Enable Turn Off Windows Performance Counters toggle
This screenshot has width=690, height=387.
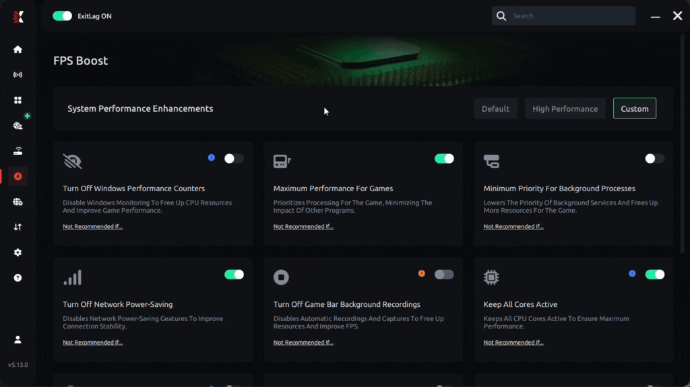click(234, 158)
